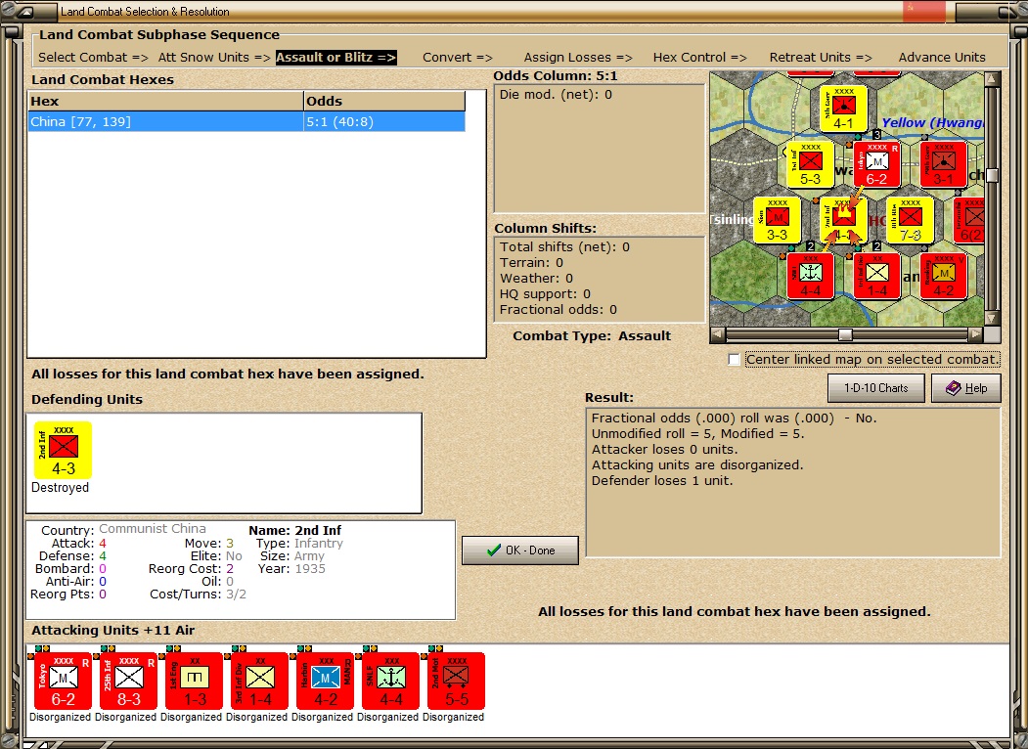
Task: Click the red 6-2 Tokyo counter on map
Action: click(x=876, y=164)
